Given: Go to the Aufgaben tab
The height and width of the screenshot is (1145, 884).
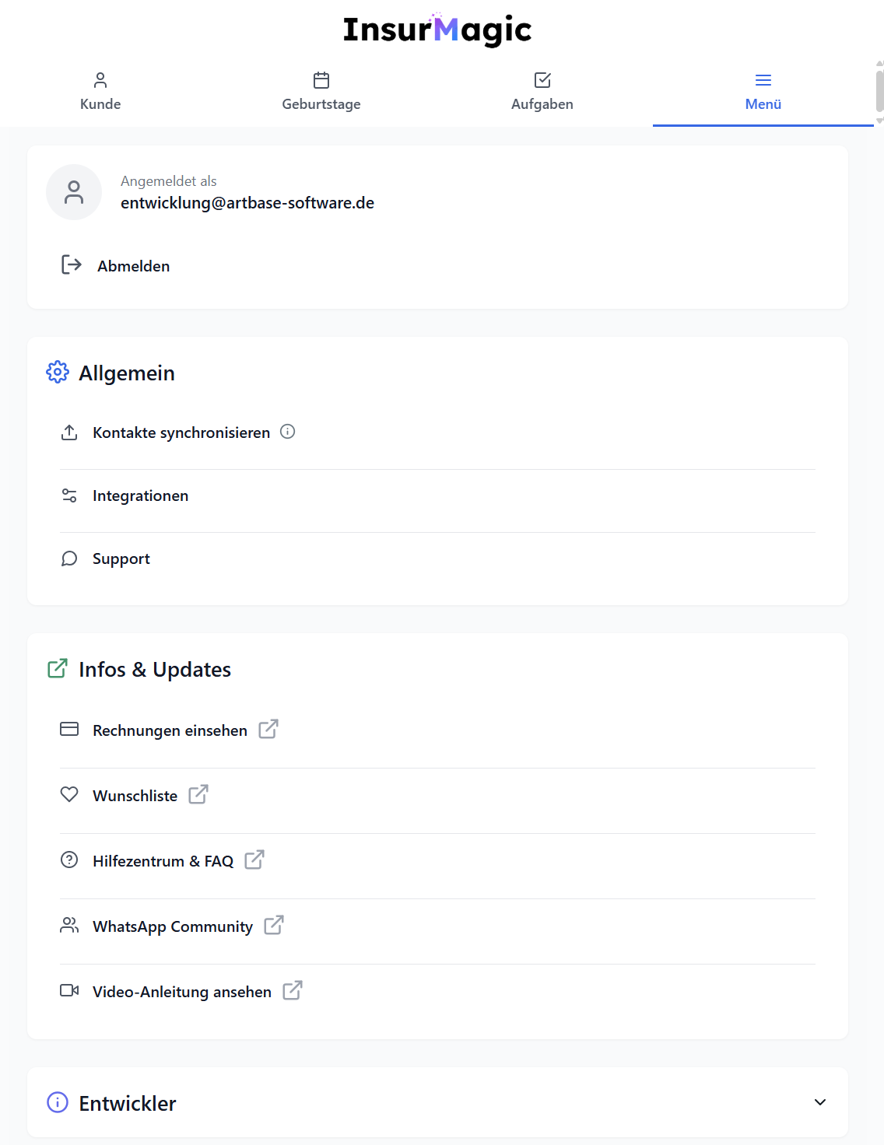Looking at the screenshot, I should click(x=542, y=92).
